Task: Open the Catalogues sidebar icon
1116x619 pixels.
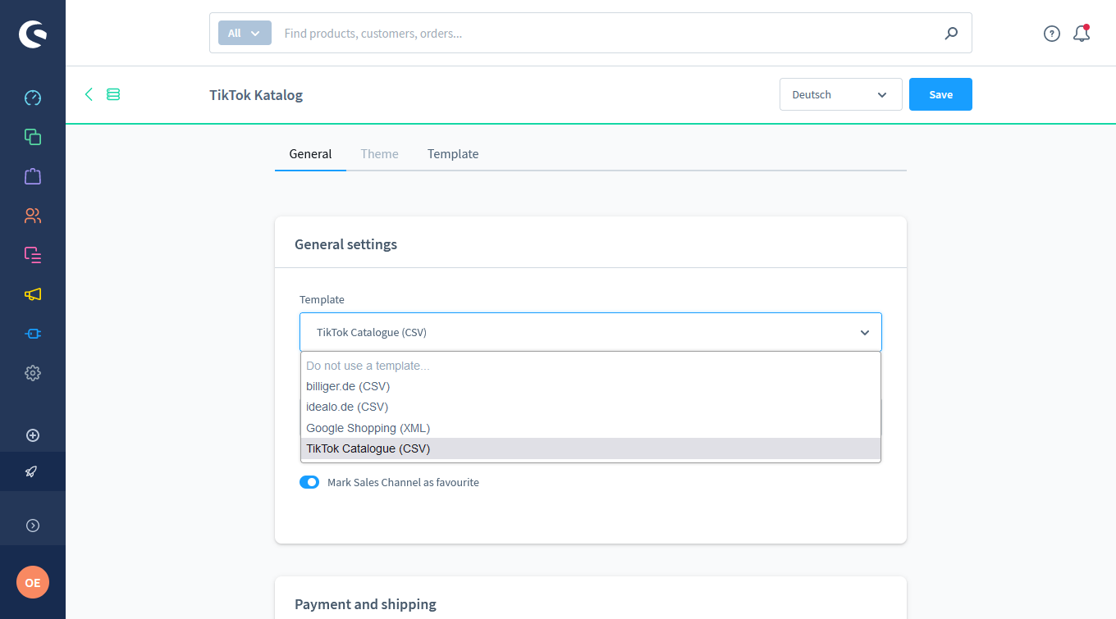Action: (33, 137)
